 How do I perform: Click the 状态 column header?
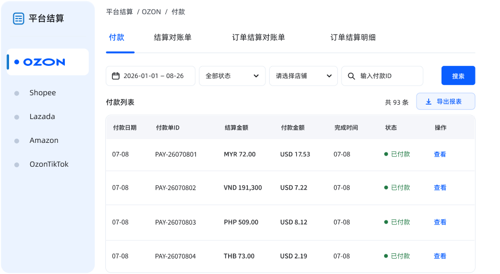click(x=391, y=127)
